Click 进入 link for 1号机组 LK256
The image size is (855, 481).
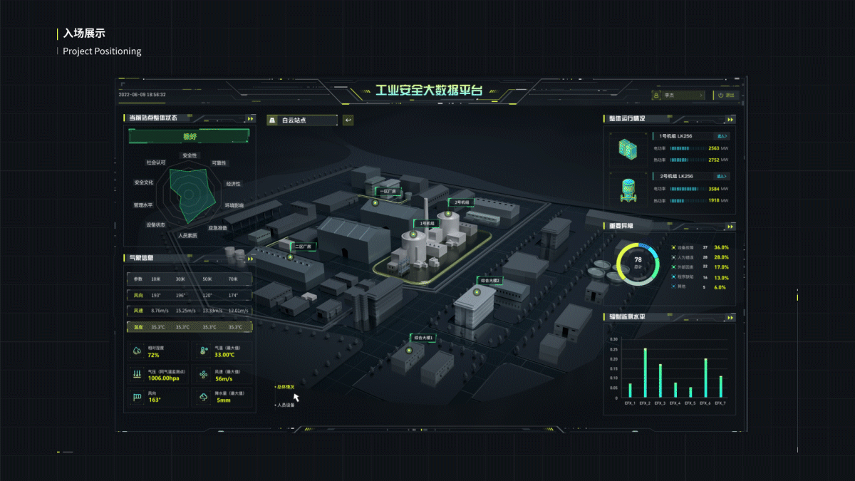tap(722, 135)
